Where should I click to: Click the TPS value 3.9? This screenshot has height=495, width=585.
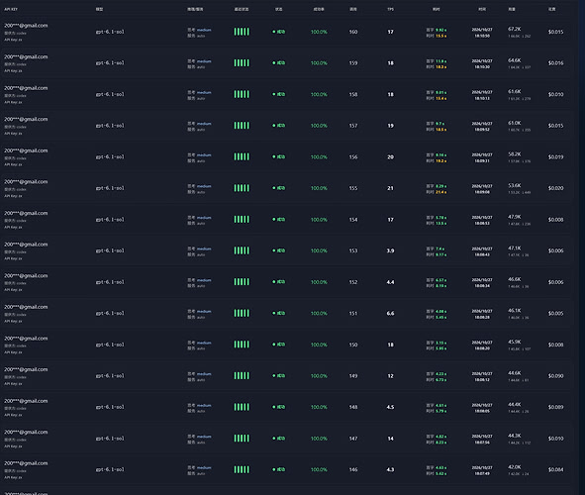tap(390, 250)
